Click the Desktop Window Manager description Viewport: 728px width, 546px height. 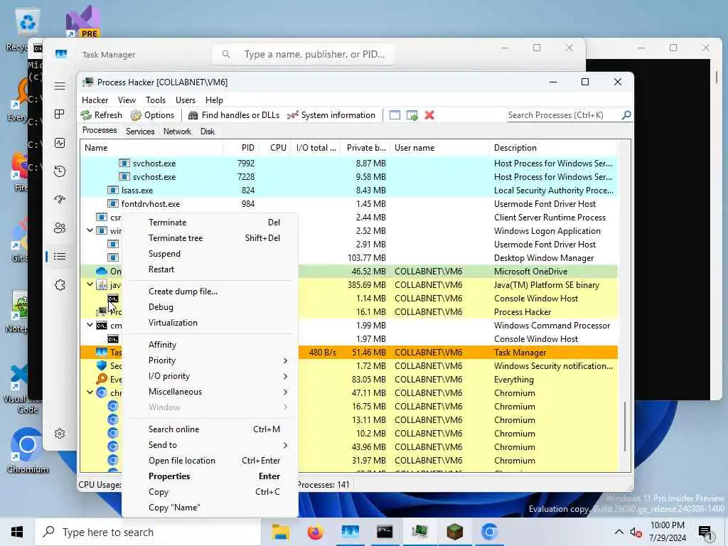544,257
